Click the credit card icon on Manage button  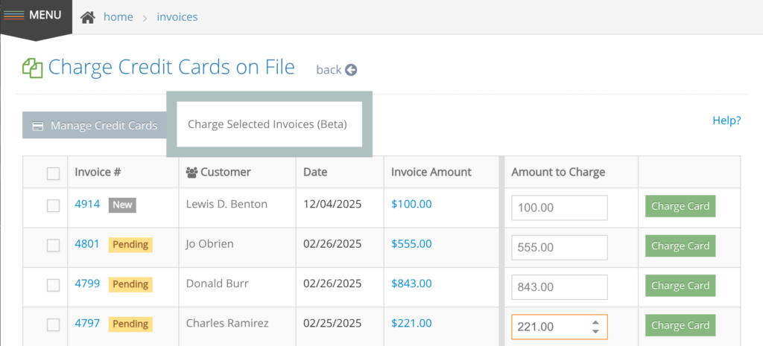pyautogui.click(x=38, y=126)
